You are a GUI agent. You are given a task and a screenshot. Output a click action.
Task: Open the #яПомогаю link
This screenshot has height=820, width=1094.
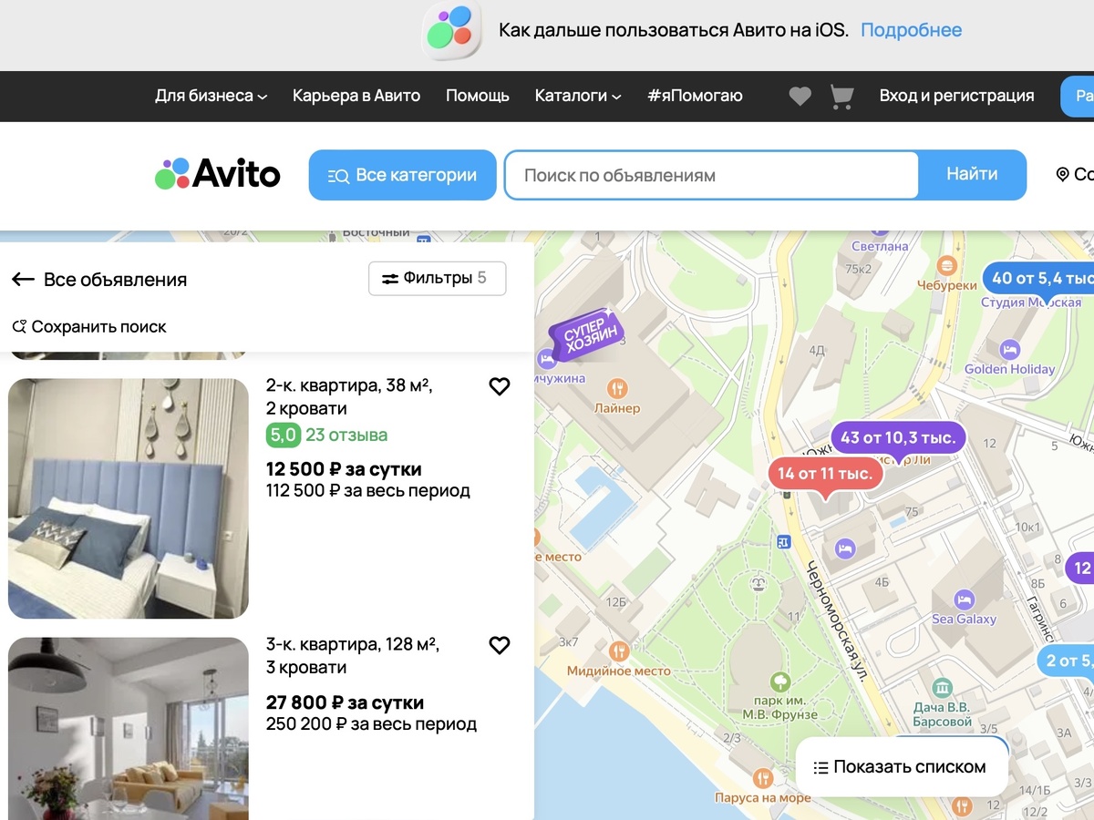(695, 96)
